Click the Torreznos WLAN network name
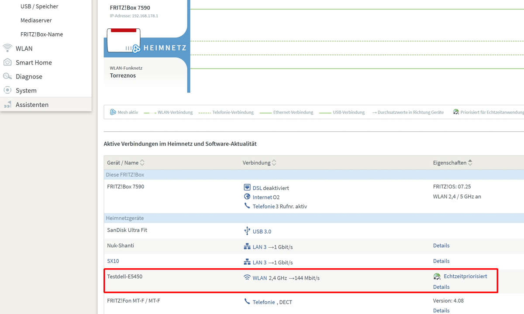The image size is (524, 314). coord(123,75)
